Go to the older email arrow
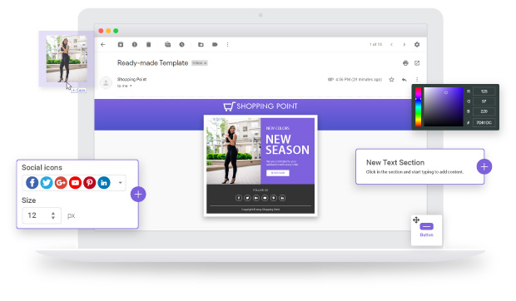The image size is (516, 301). [404, 44]
